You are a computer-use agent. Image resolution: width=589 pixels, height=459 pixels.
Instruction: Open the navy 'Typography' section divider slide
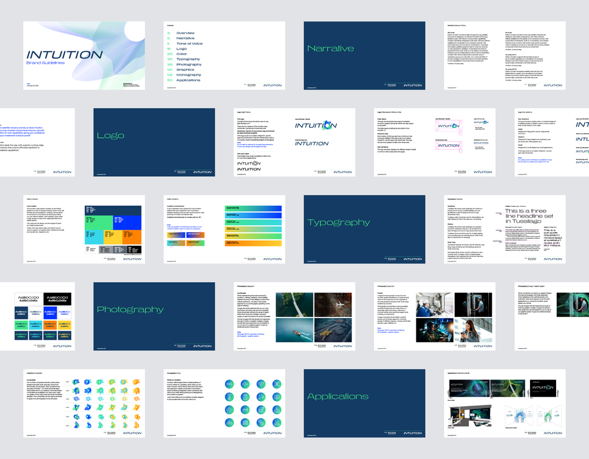tap(365, 229)
